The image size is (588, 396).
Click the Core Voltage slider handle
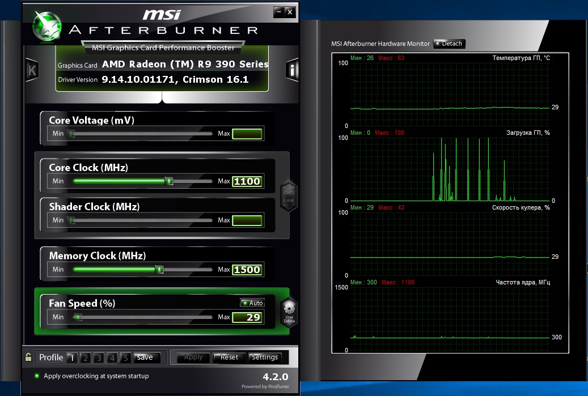coord(71,134)
